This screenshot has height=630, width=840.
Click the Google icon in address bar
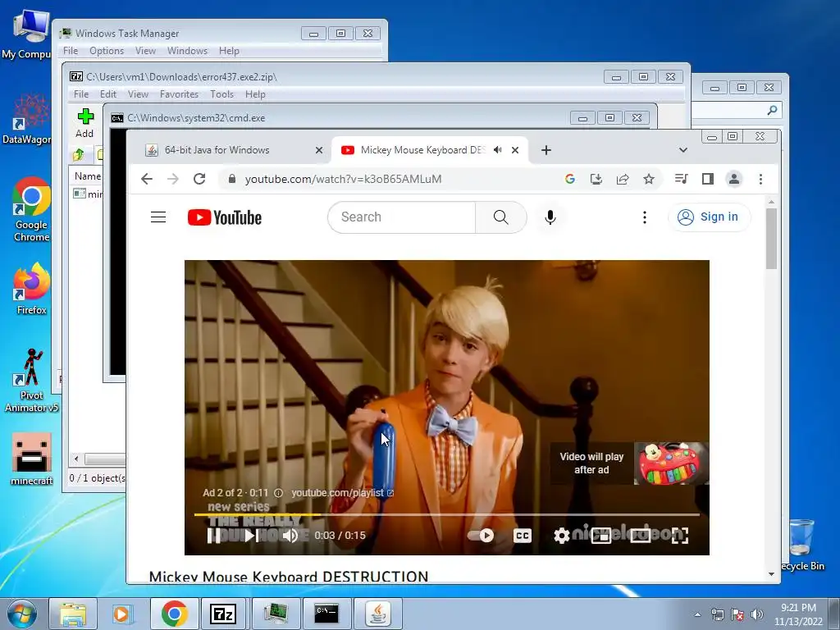[x=570, y=179]
